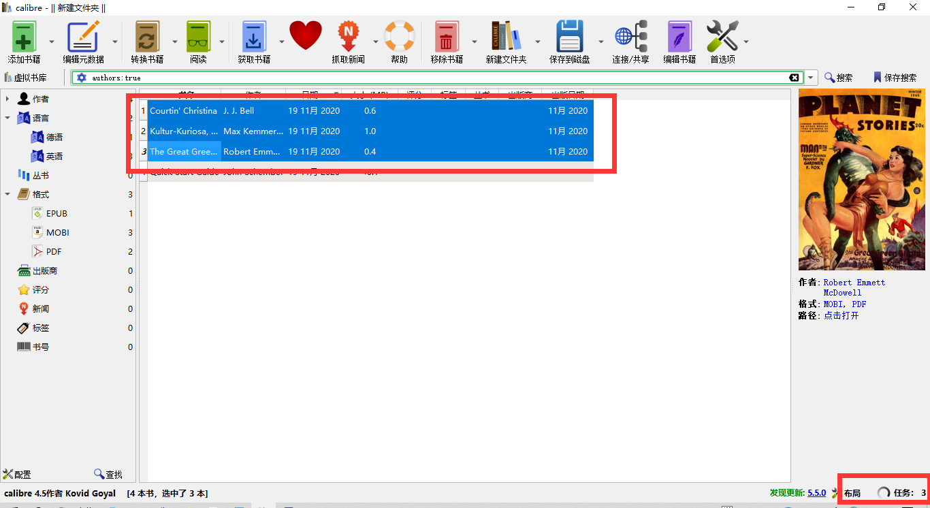Screen dimensions: 930x508
Task: Click the J. J. Bell author cell
Action: pyautogui.click(x=253, y=110)
